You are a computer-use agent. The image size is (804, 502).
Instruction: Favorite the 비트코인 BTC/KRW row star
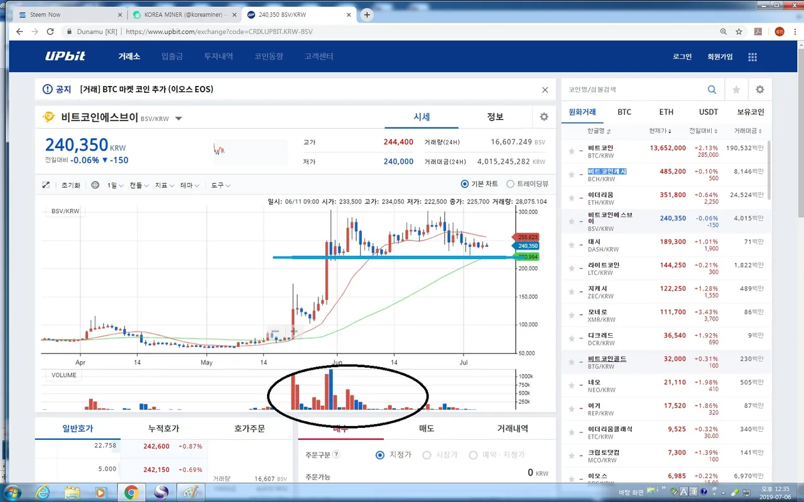572,151
